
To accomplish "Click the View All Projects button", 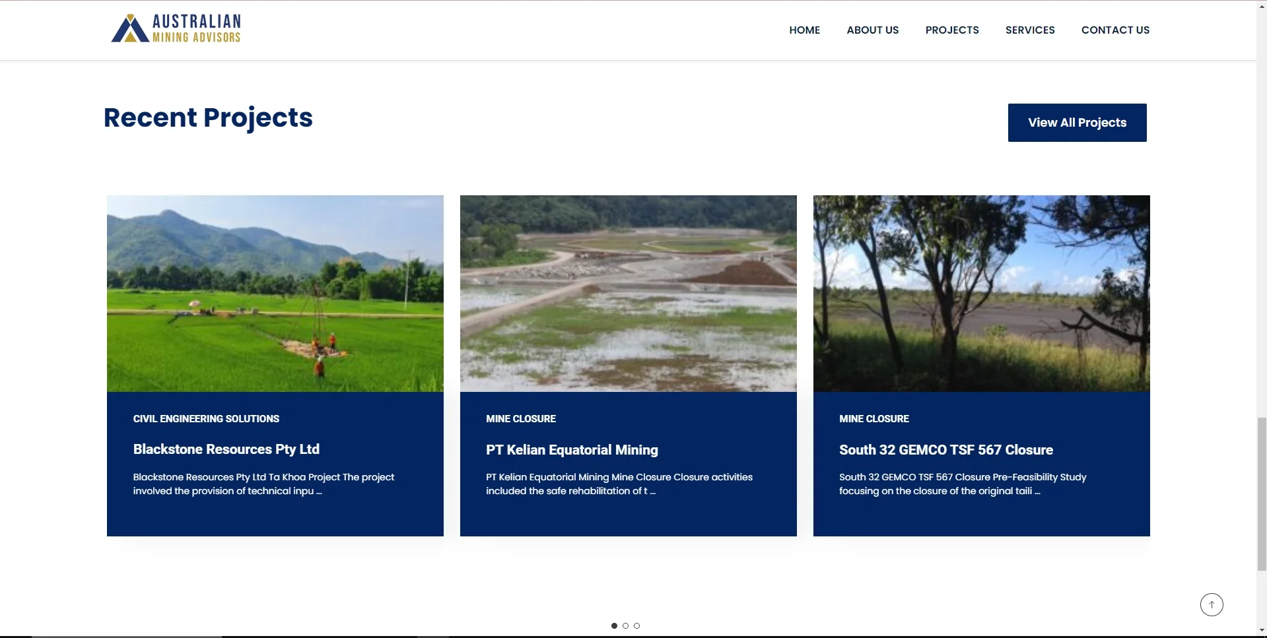I will tap(1077, 123).
